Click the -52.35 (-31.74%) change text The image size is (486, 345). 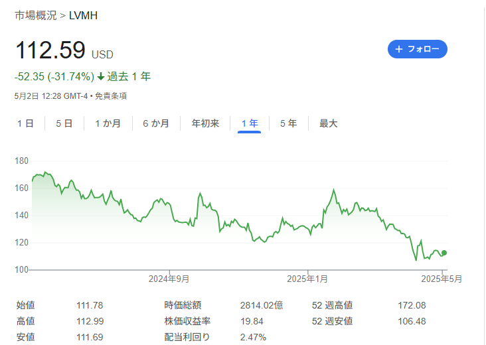(54, 76)
